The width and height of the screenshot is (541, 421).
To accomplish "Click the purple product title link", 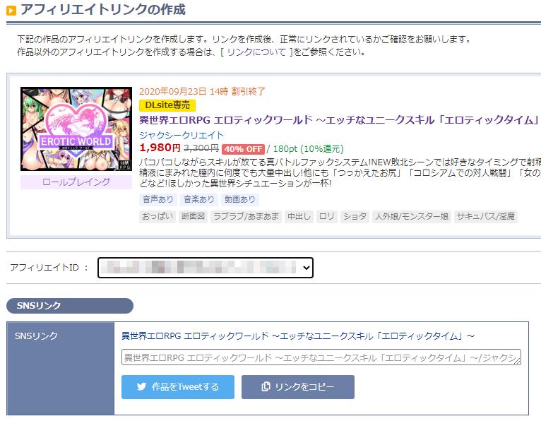I will 340,120.
